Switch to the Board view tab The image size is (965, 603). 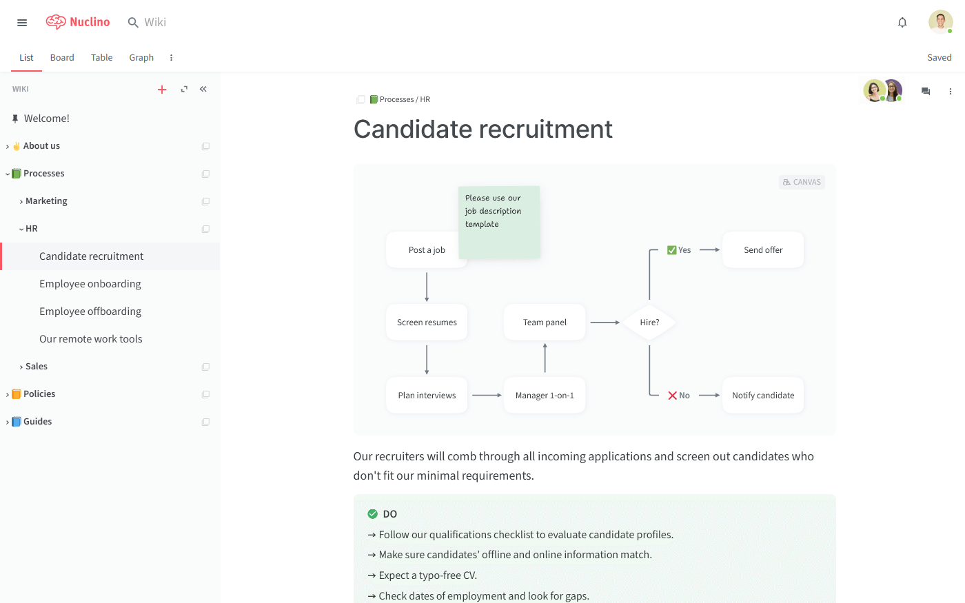pos(62,57)
